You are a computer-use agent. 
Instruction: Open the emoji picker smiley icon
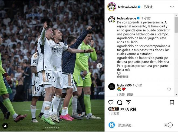(x=170, y=125)
